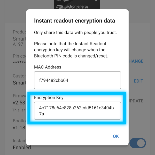Click the bootloader version v1.18 text
This screenshot has width=155, height=155.
tap(19, 128)
